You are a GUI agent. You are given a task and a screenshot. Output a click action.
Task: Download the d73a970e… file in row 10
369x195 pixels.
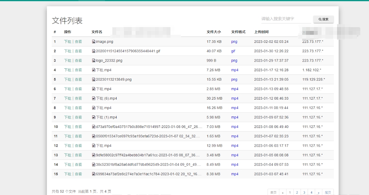[67, 127]
